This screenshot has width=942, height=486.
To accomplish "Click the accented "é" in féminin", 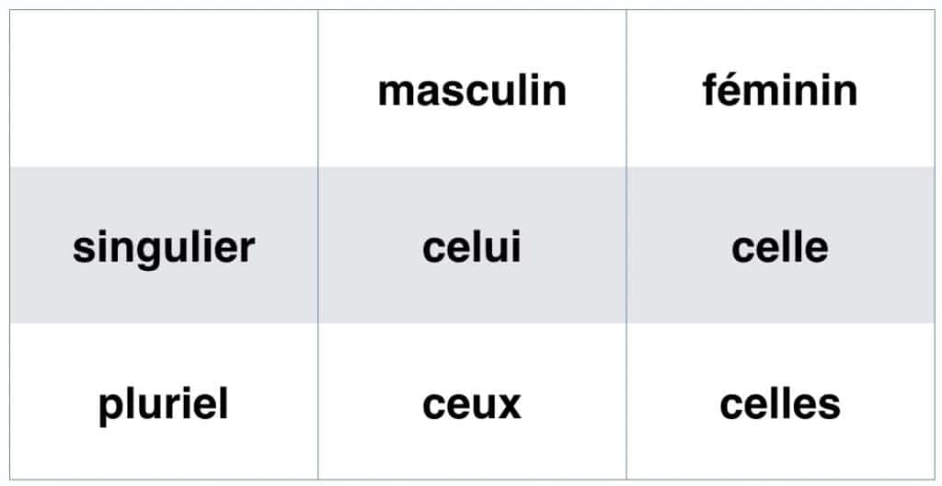I will pos(733,91).
